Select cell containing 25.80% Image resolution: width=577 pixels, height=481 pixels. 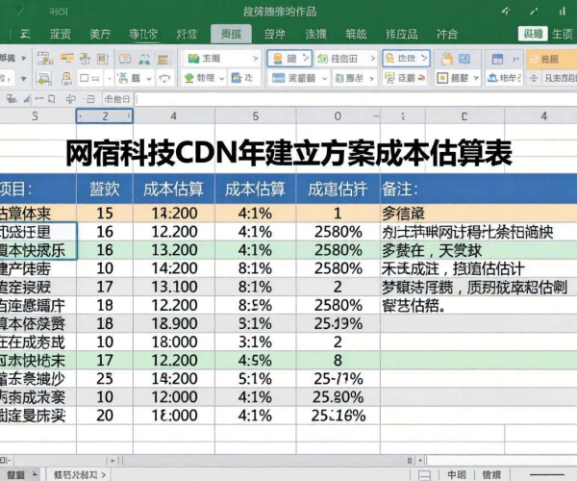point(339,397)
